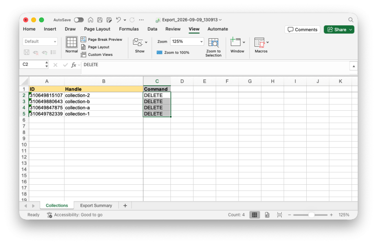
Task: Select Page Break Preview icon in status bar
Action: [x=279, y=215]
